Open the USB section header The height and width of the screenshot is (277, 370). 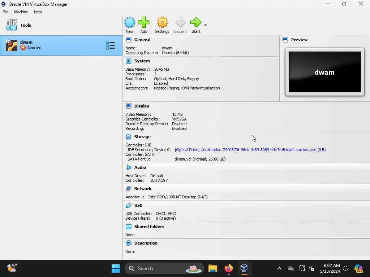(x=138, y=205)
